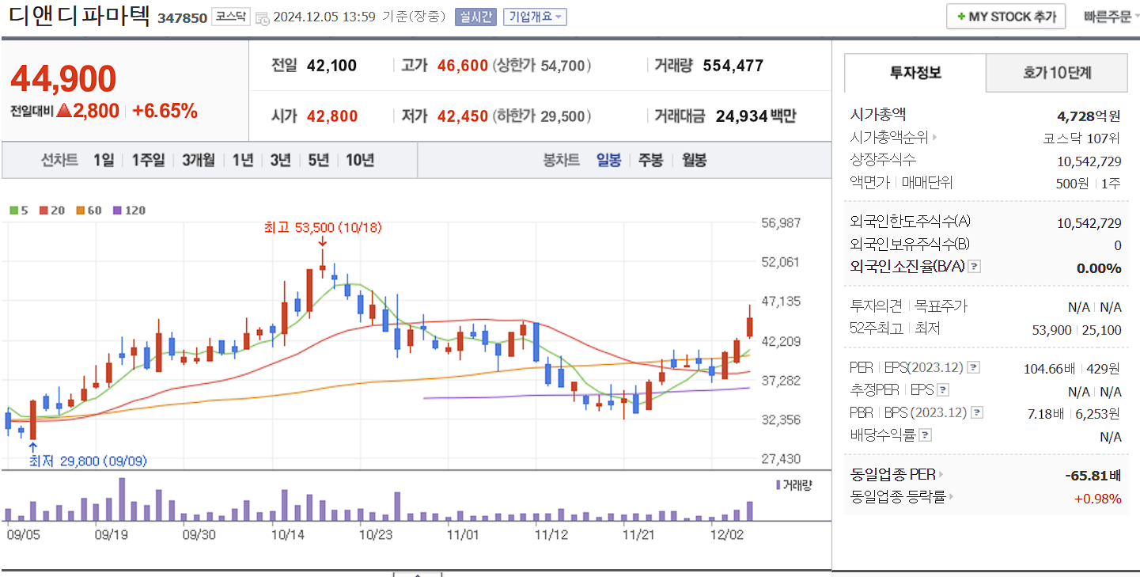Click the 60-day moving average legend swatch
This screenshot has width=1140, height=577.
click(x=80, y=211)
